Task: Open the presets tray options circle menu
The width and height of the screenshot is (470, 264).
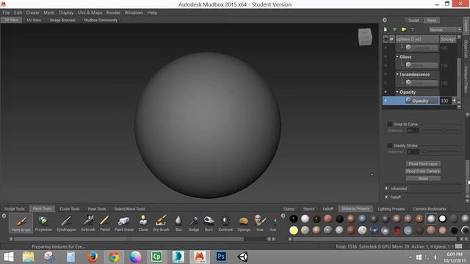Action: point(283,216)
